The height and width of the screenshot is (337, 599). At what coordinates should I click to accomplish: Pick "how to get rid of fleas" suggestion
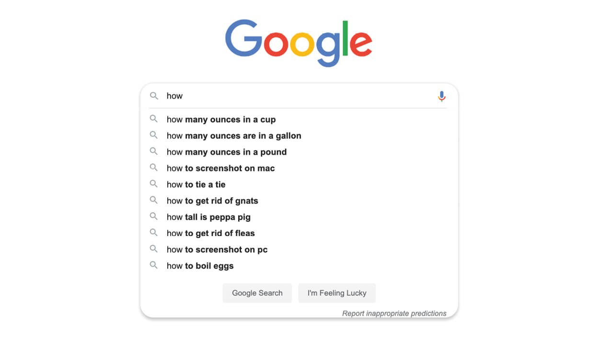pyautogui.click(x=210, y=234)
